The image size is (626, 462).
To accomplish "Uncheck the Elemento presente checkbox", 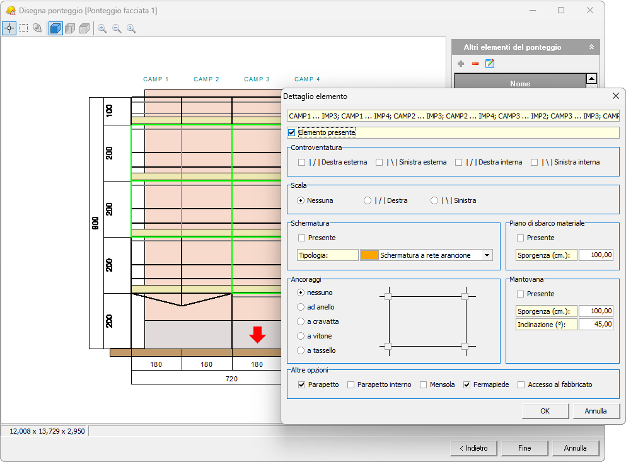I will (291, 132).
